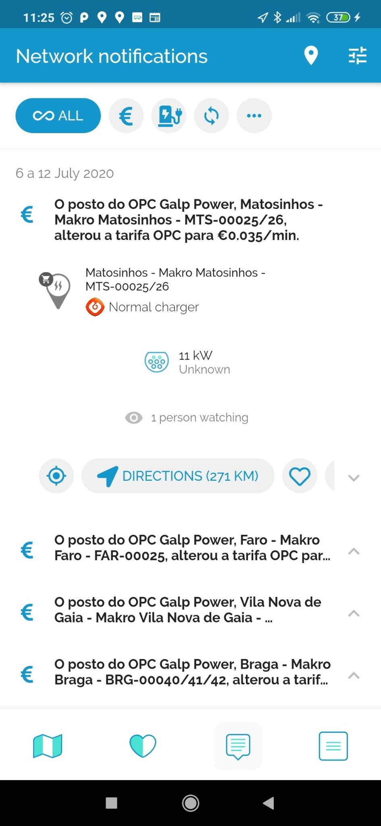Add Matosinhos charger to favorites
Screen dimensions: 381x826
click(300, 476)
